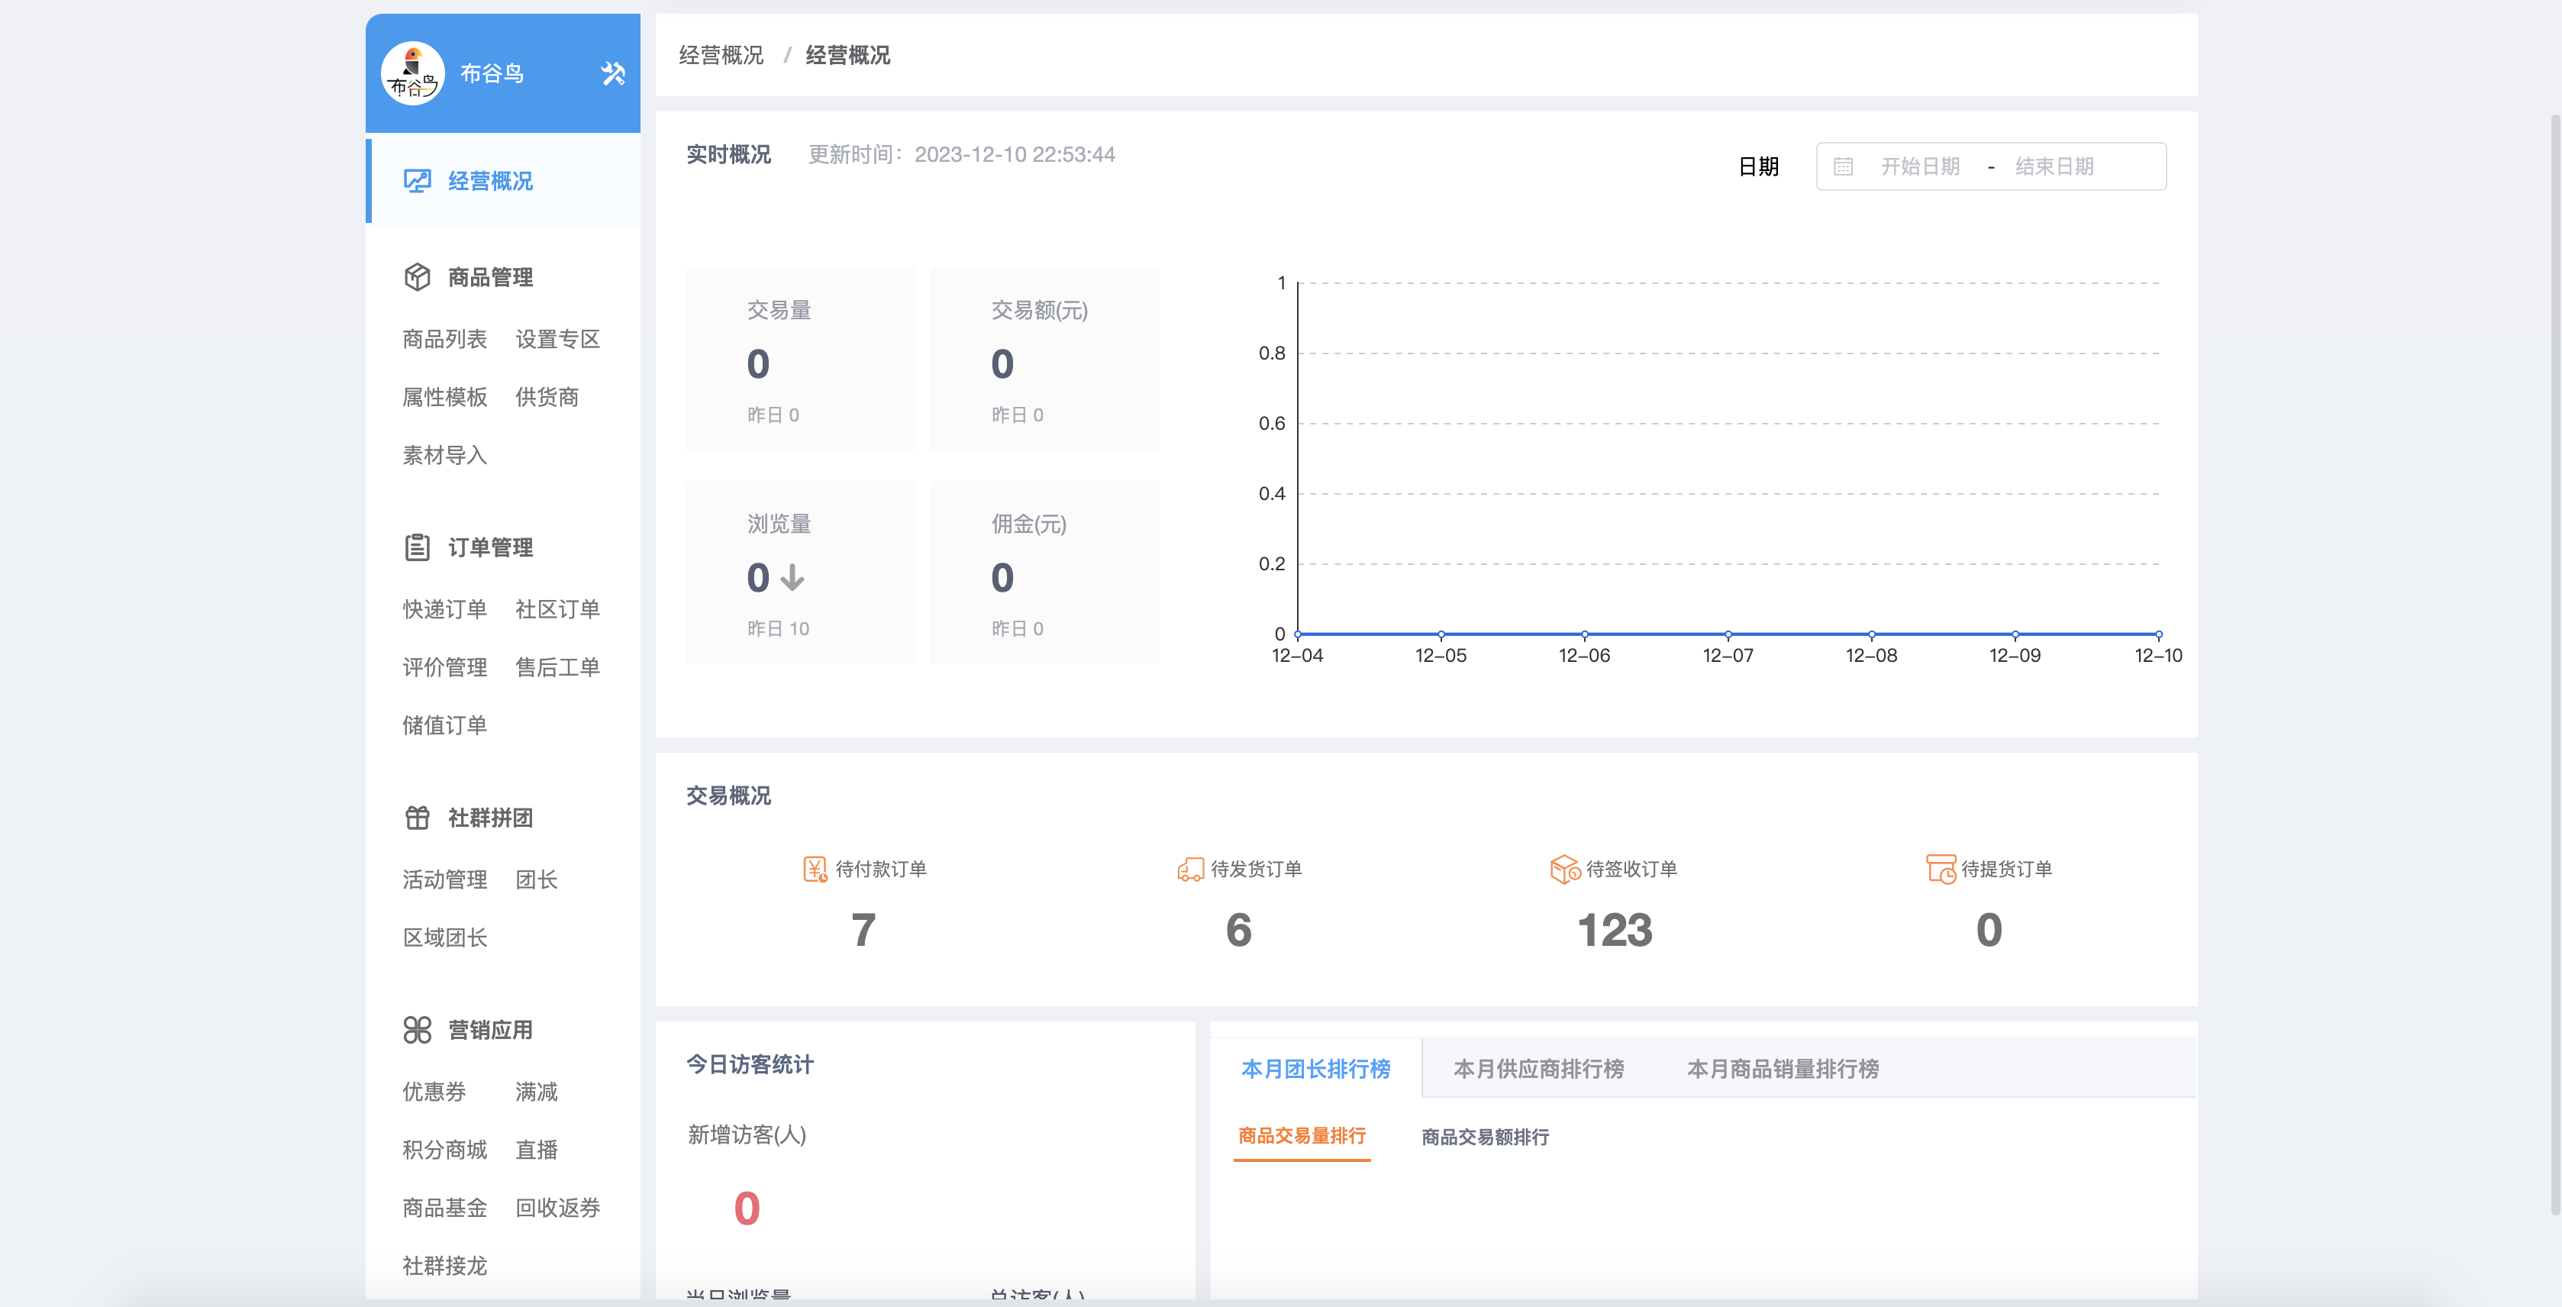
Task: Open 商品基金
Action: (x=444, y=1208)
